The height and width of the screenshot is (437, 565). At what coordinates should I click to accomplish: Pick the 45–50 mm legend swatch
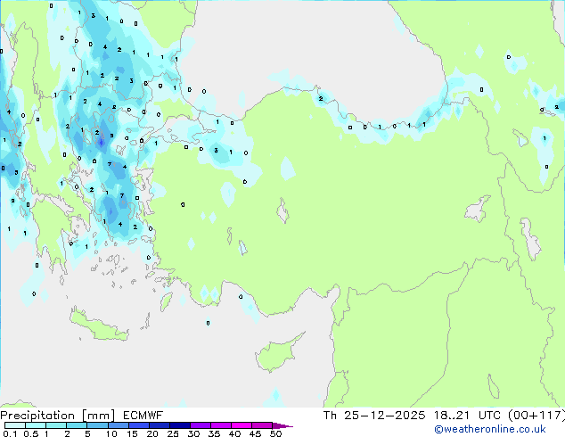coord(262,425)
